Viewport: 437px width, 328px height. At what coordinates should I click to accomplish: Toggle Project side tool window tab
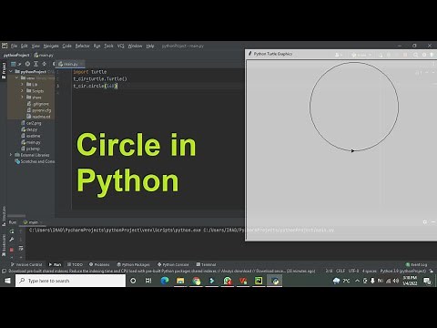coord(4,70)
